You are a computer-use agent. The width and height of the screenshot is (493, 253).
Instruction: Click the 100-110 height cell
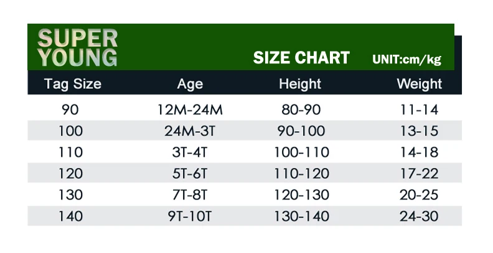pyautogui.click(x=301, y=152)
